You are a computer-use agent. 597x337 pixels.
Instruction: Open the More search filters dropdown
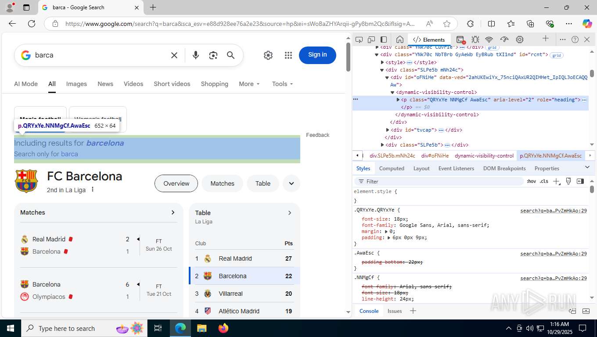[x=249, y=84]
